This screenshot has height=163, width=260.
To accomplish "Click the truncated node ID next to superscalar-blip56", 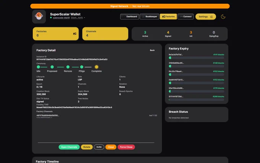I will coord(77,18).
